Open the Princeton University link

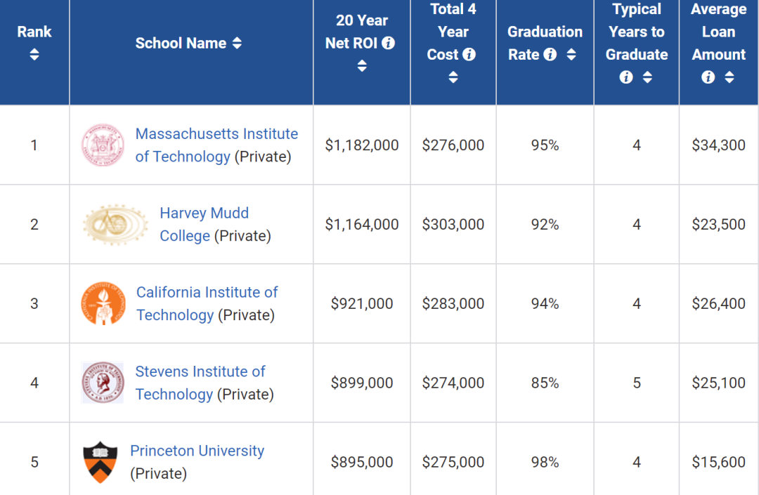coord(197,451)
